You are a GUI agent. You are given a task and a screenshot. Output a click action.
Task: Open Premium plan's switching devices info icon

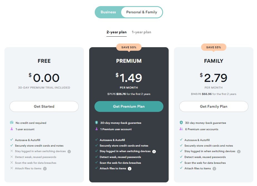coord(154,152)
